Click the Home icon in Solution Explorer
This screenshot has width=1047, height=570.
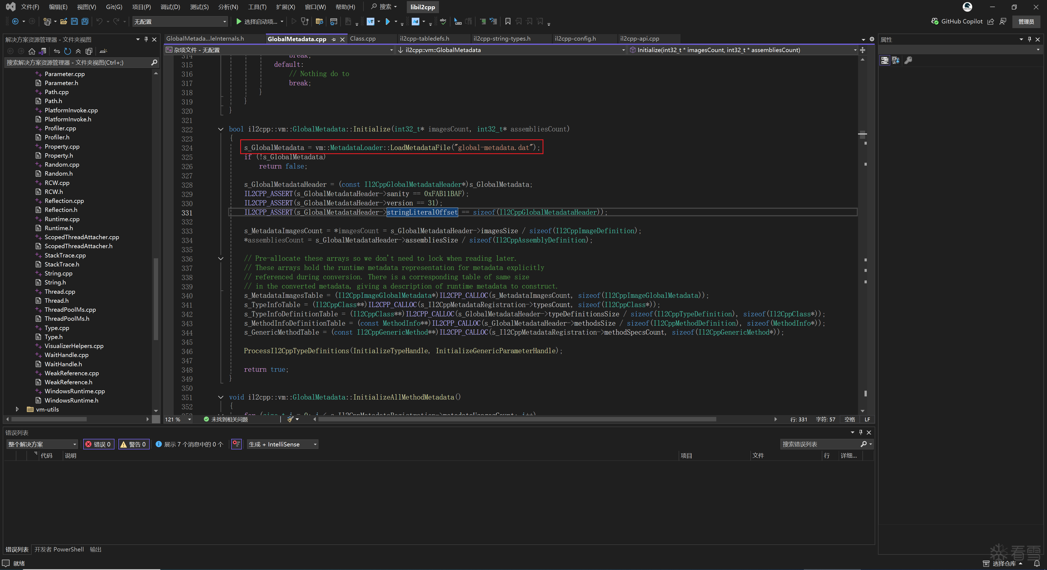coord(32,51)
